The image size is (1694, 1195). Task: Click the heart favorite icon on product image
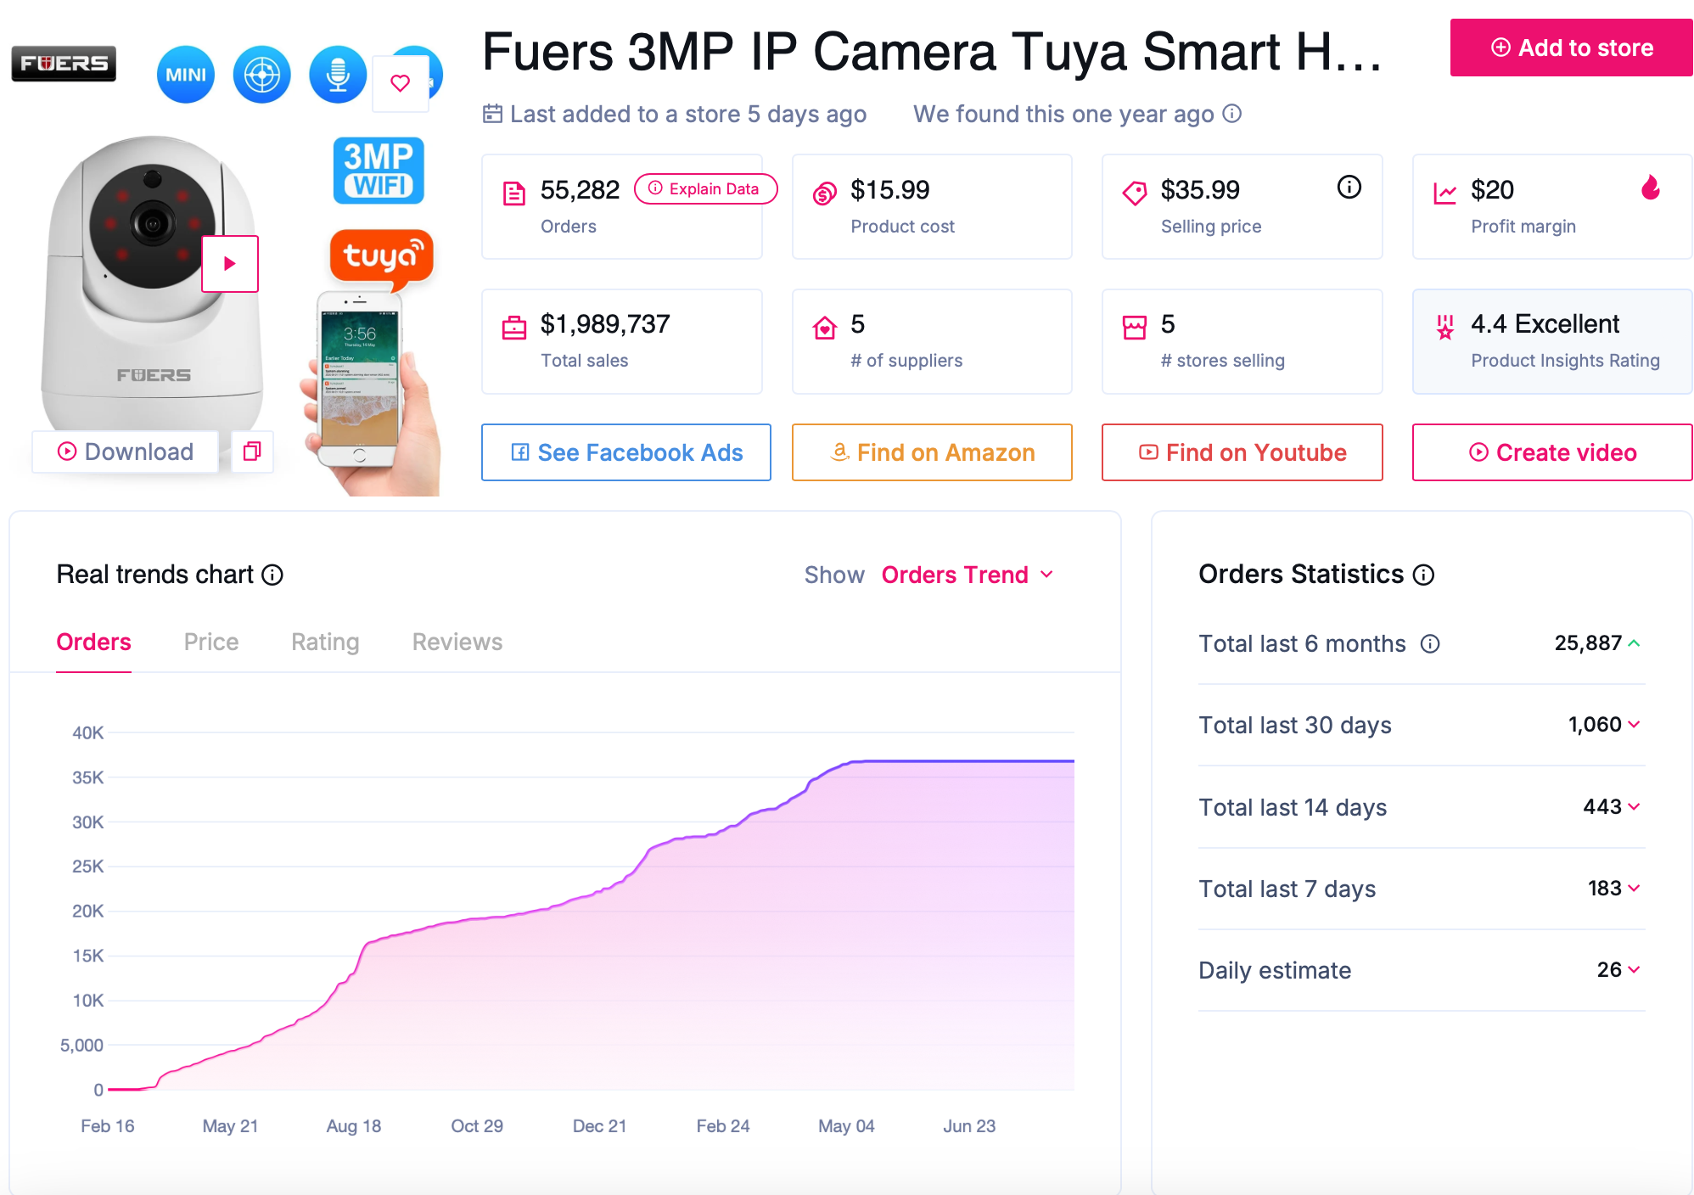click(401, 83)
